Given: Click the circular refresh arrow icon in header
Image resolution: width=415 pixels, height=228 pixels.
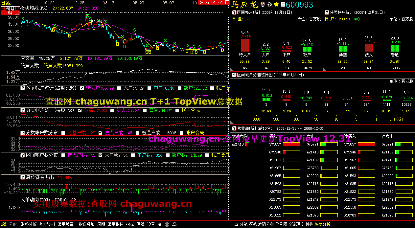Looking at the screenshot, I should pyautogui.click(x=269, y=4).
